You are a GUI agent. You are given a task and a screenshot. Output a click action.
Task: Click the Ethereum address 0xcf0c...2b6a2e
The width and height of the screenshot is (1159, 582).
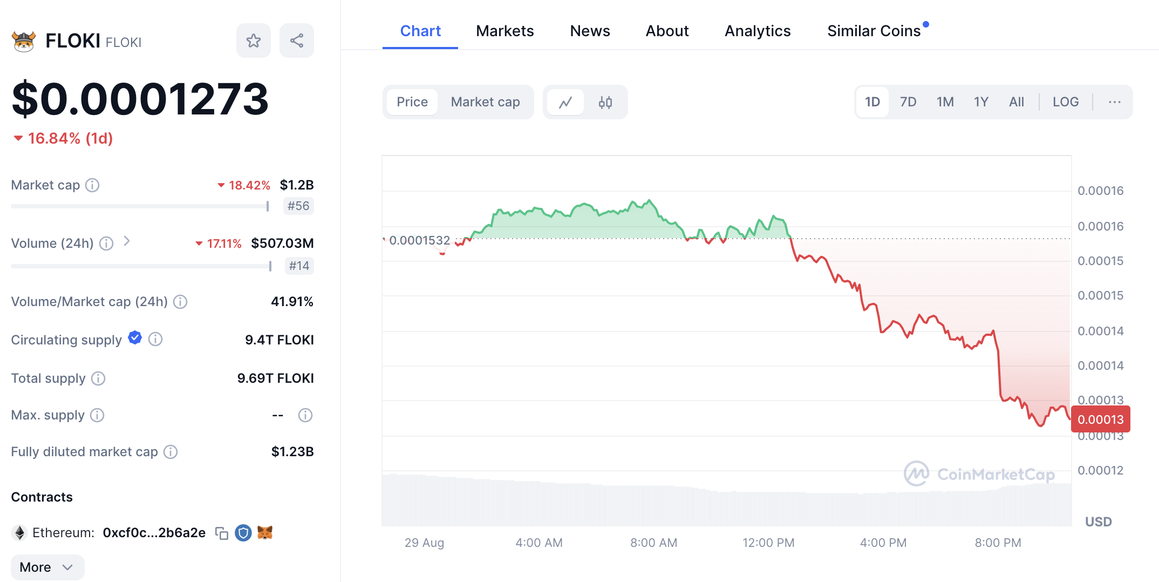[154, 533]
